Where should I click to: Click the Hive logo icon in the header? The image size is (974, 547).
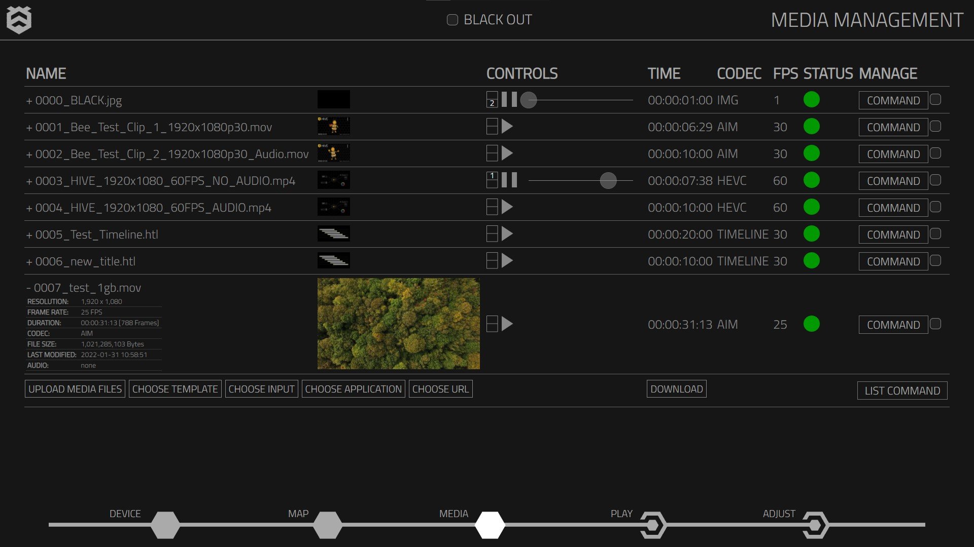point(19,20)
